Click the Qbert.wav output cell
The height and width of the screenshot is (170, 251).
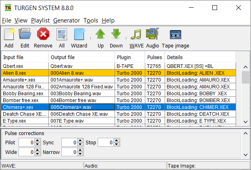pos(82,66)
